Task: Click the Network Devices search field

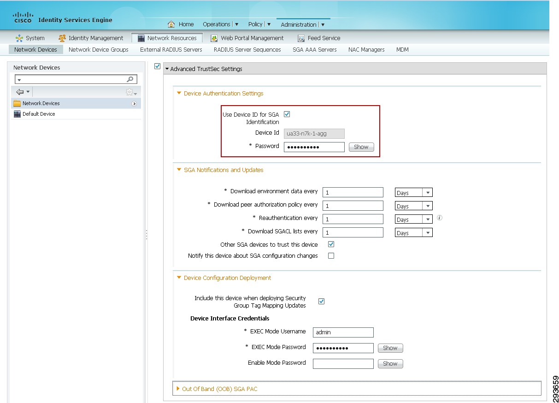Action: coord(76,79)
